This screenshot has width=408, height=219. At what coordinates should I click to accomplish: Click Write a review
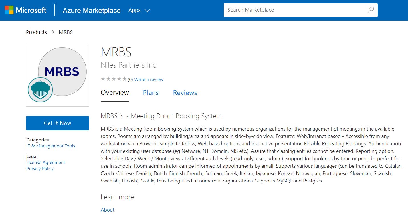point(149,80)
